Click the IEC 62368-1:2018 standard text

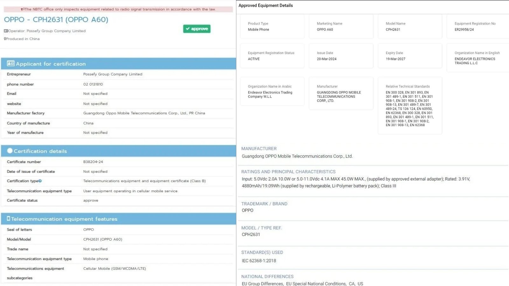click(259, 261)
